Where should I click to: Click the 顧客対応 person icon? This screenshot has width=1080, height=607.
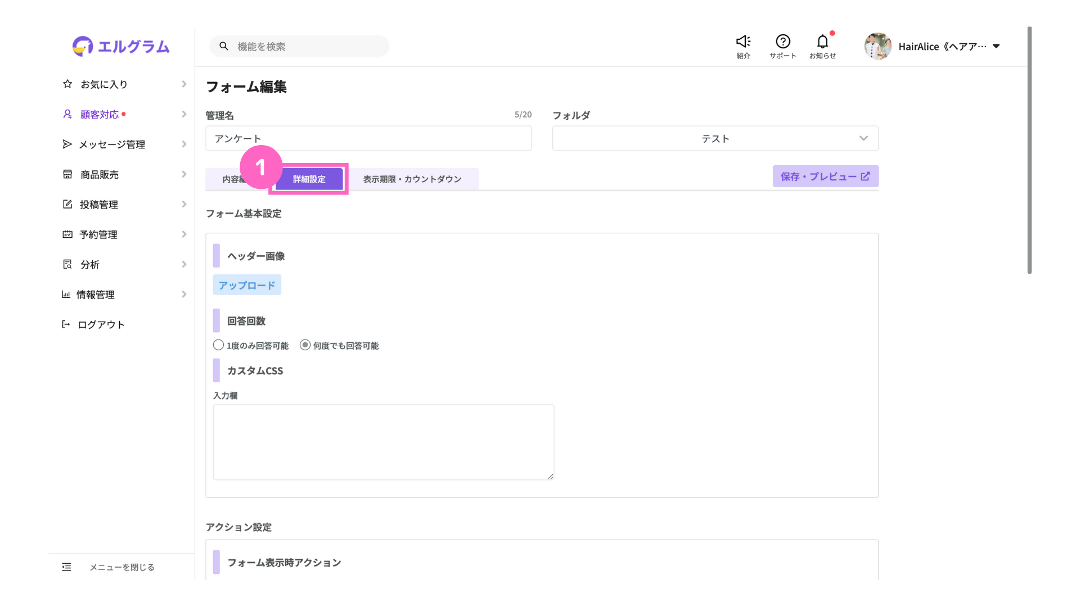point(67,114)
